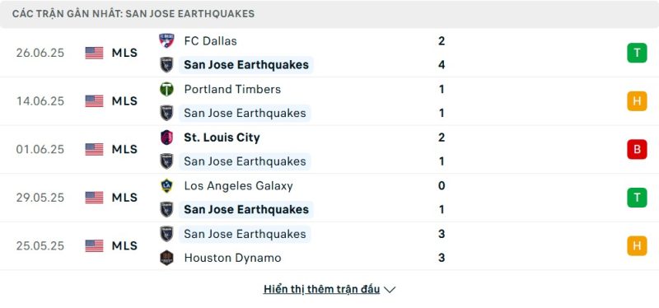Click the St. Louis City crest icon

pos(167,138)
